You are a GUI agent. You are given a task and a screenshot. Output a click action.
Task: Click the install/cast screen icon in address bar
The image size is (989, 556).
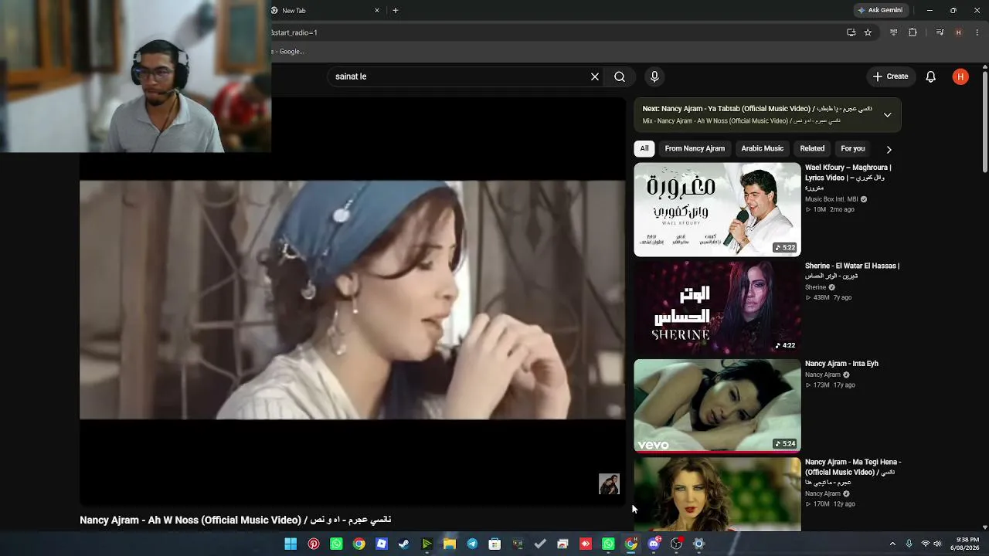click(x=851, y=32)
